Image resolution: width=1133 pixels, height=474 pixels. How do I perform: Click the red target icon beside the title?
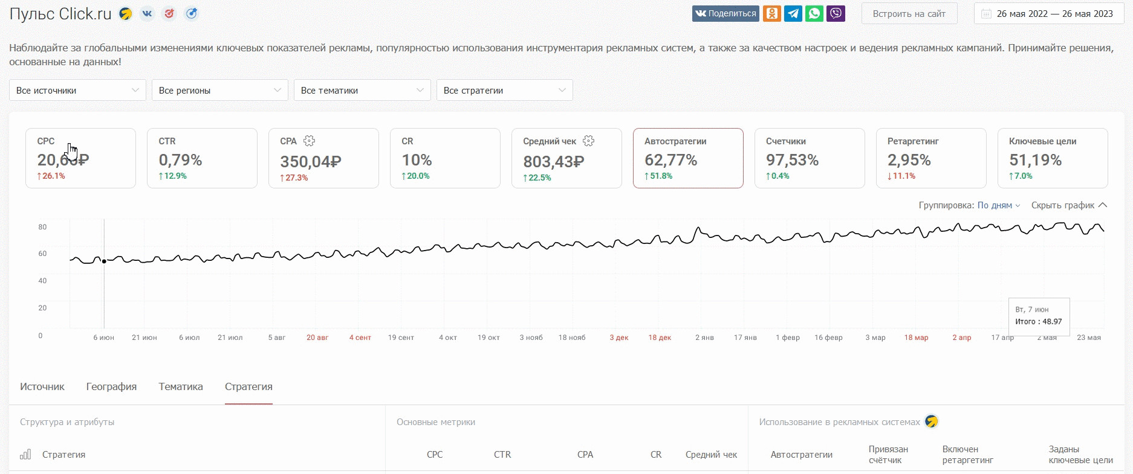169,14
